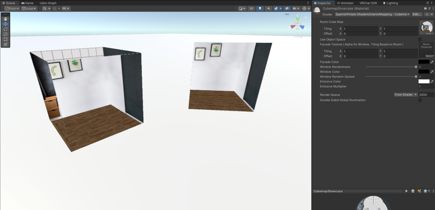The image size is (435, 210).
Task: Open the draw mode shading dropdown
Action: (x=242, y=9)
